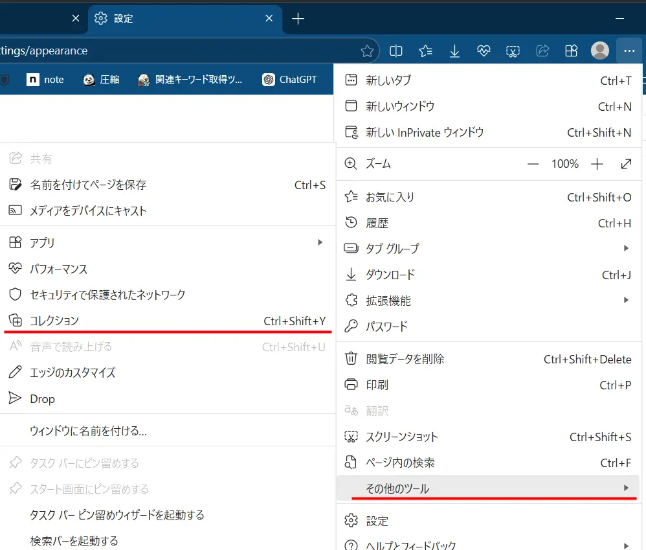Open 設定 from the main menu
Viewport: 646px width, 550px height.
(377, 521)
